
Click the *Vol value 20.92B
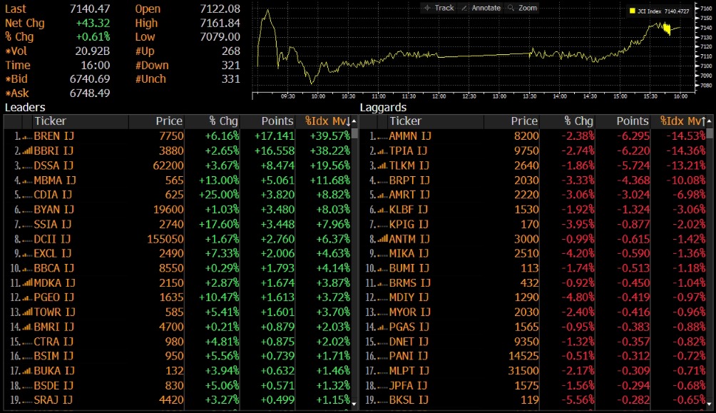click(92, 51)
